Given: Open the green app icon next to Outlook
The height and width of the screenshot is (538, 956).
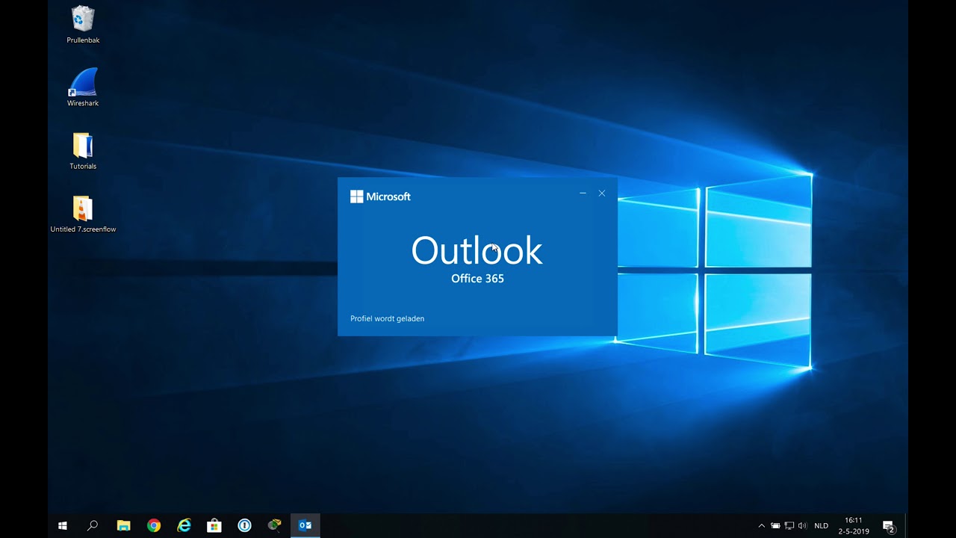Looking at the screenshot, I should click(x=275, y=525).
